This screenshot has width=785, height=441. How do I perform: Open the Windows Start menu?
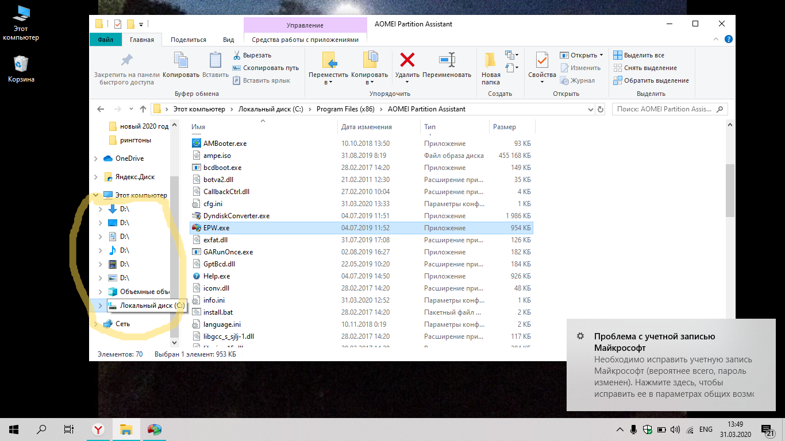[13, 429]
